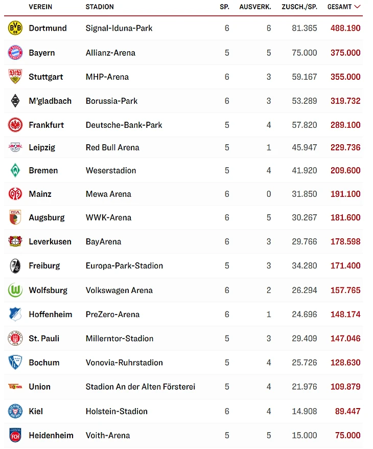The image size is (373, 449).
Task: Open the St. Pauli team link
Action: [x=44, y=338]
